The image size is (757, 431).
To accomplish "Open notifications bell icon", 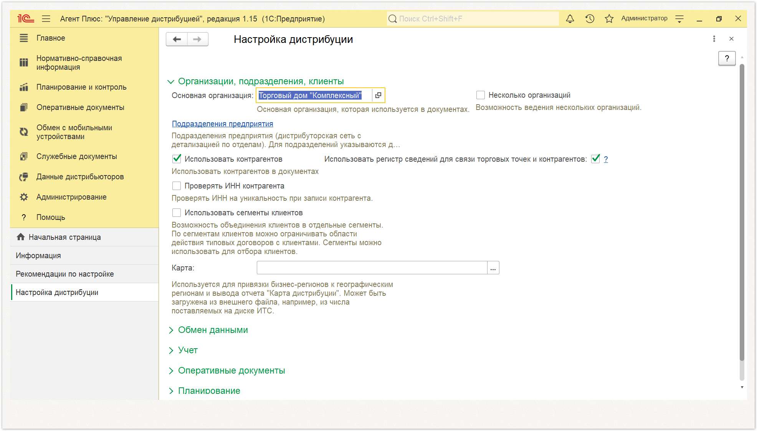I will click(570, 18).
